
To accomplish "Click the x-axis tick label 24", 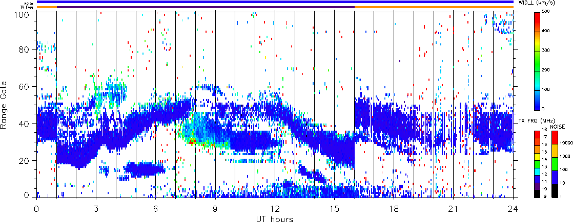I will [x=513, y=209].
